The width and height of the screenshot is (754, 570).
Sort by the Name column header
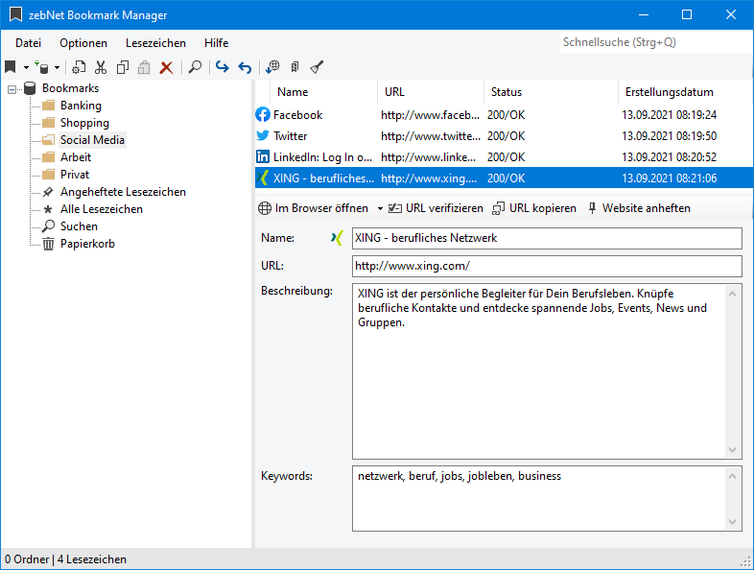(324, 92)
